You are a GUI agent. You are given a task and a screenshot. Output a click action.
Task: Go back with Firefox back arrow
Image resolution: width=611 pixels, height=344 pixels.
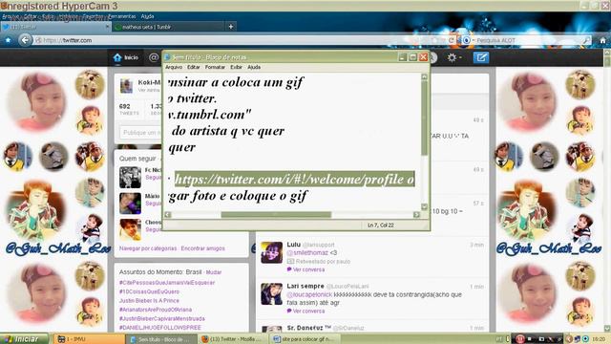(25, 40)
